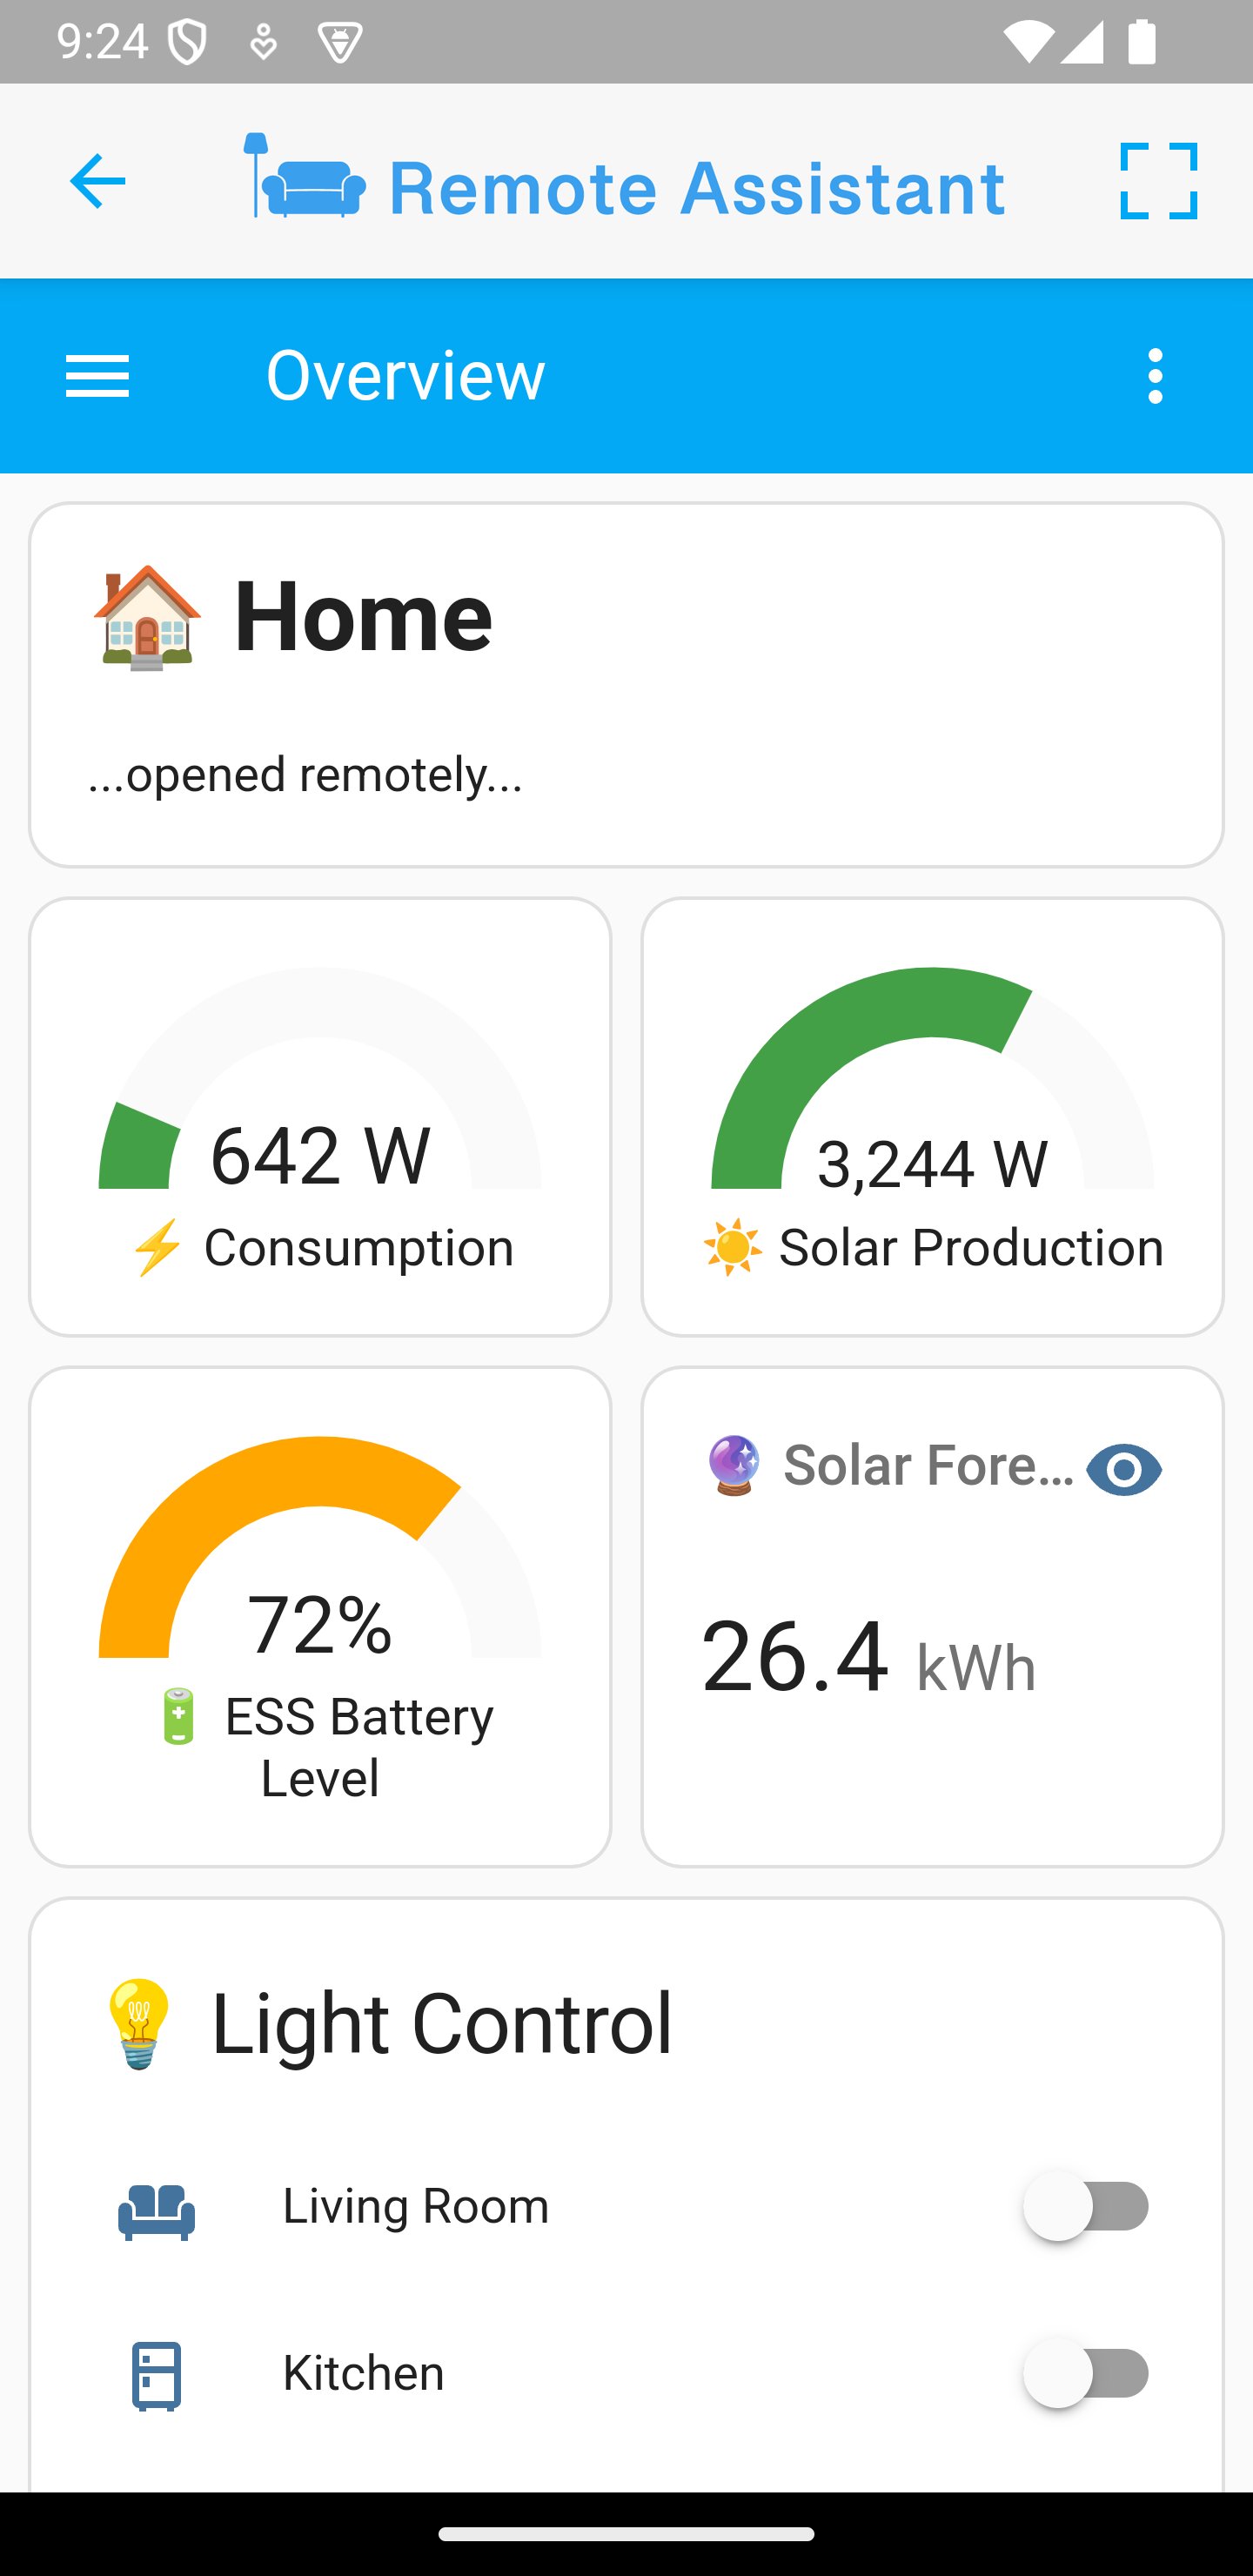Tap the Home house emoji icon
Screen dimensions: 1253x2576
pos(147,617)
